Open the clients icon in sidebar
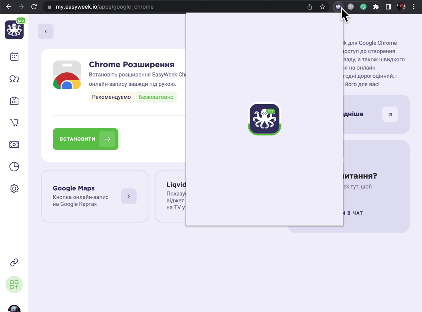This screenshot has height=312, width=422. [14, 79]
